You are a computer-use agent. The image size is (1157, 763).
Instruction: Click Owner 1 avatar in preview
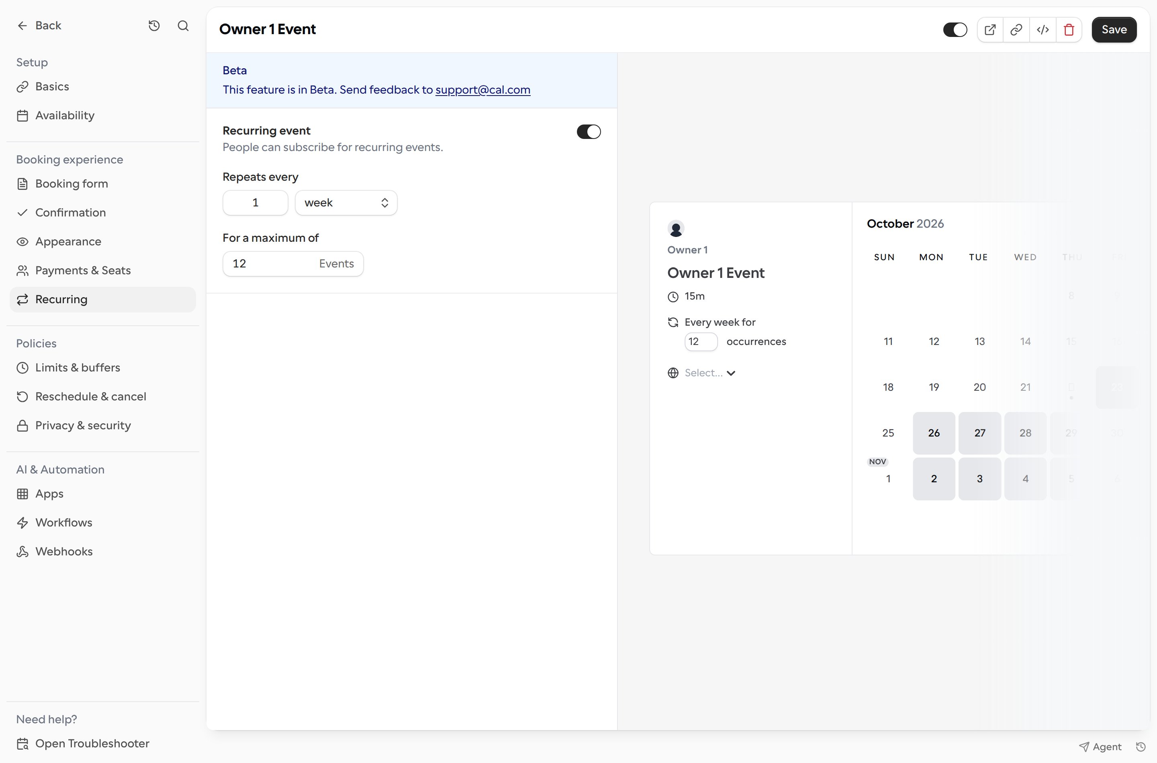[x=676, y=228]
